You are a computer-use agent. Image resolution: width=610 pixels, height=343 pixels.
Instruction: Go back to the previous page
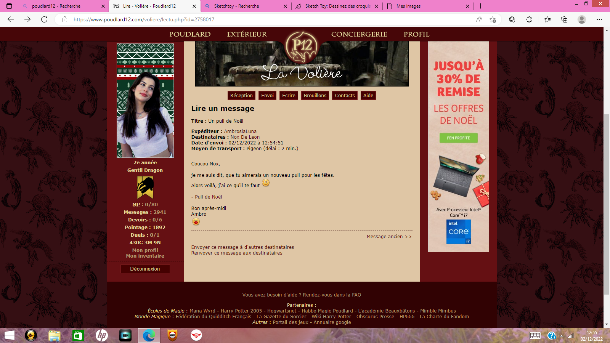pyautogui.click(x=11, y=19)
